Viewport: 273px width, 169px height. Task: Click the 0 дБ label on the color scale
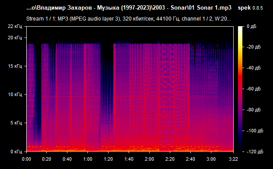252,27
